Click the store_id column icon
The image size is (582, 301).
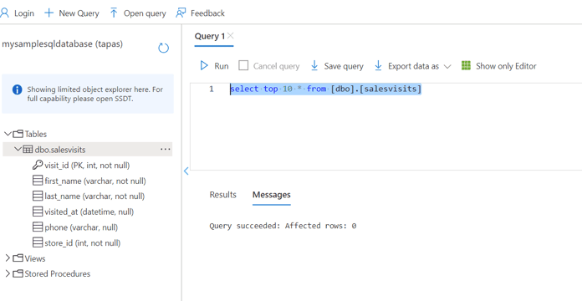(38, 242)
